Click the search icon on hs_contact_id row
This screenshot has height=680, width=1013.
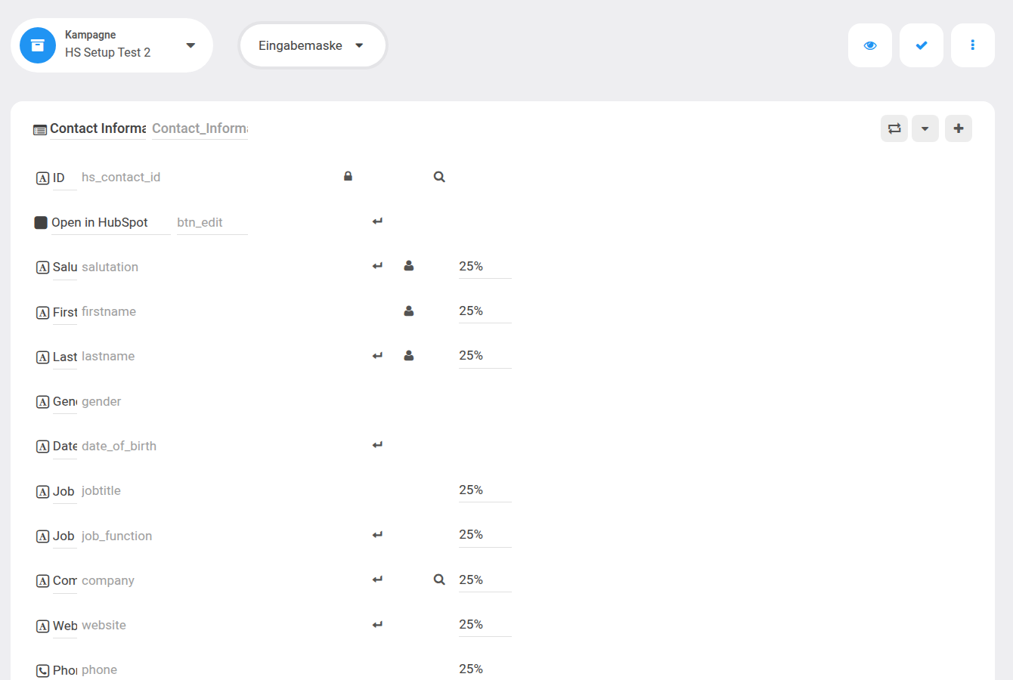(439, 177)
